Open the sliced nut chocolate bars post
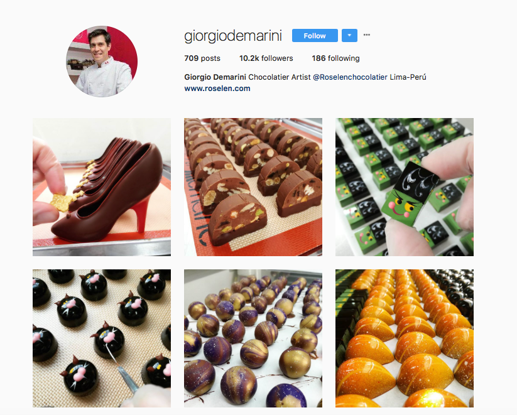Screen dimensions: 517x415 (253, 187)
